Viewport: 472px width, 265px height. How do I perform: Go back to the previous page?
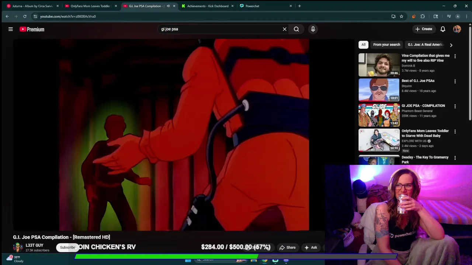pos(7,16)
